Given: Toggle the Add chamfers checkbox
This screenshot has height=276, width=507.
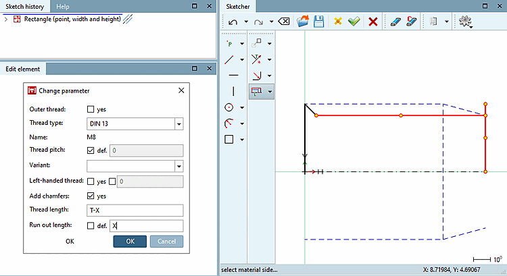Looking at the screenshot, I should [91, 196].
